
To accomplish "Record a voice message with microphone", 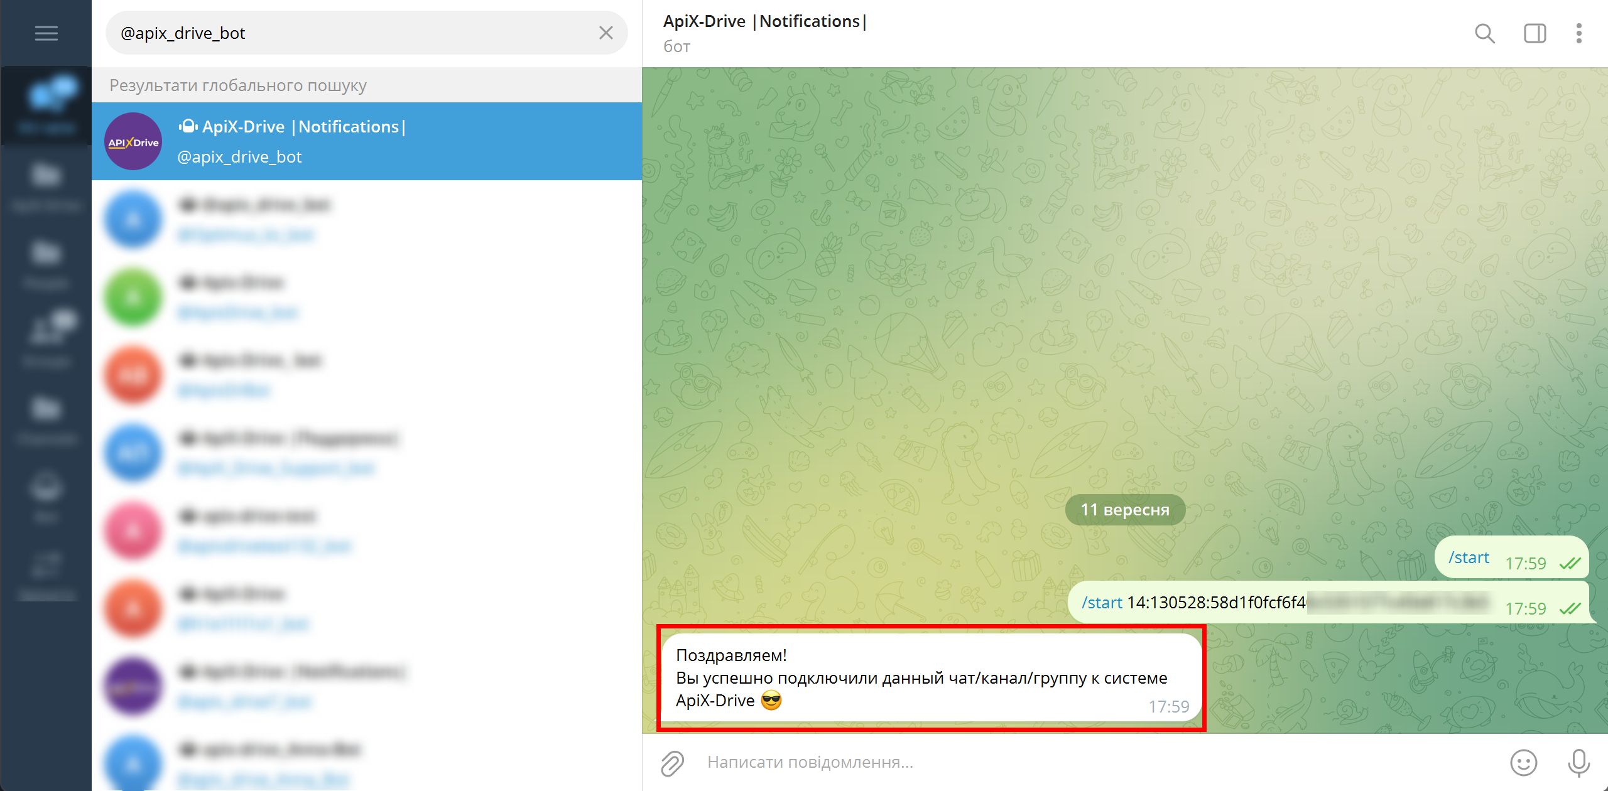I will tap(1578, 763).
